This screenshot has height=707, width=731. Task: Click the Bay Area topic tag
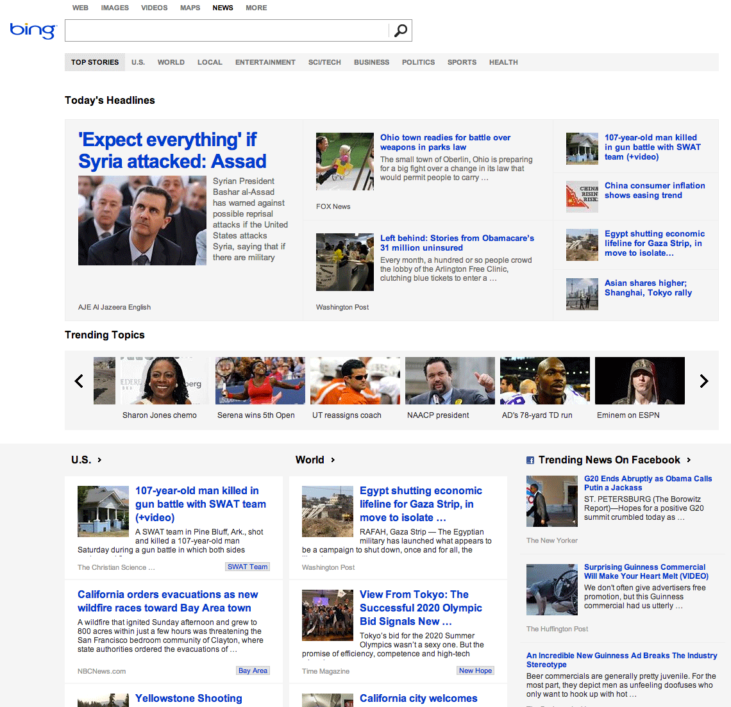253,670
